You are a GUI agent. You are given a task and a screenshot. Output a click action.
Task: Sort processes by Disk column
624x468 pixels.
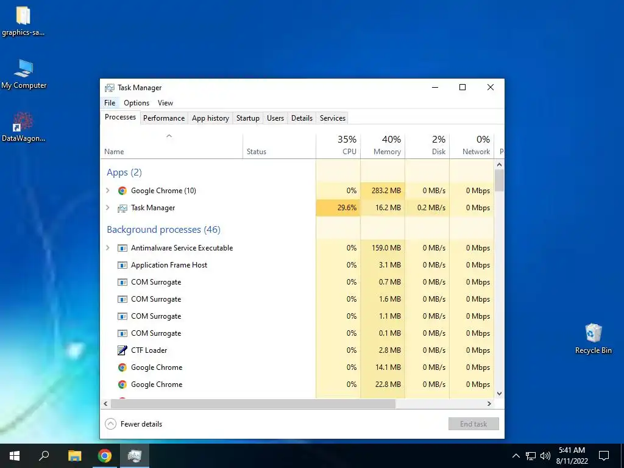(x=427, y=146)
